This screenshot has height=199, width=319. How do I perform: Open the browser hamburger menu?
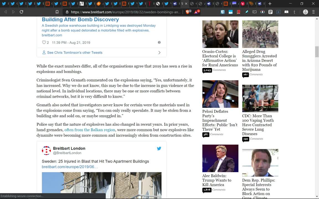[x=313, y=12]
